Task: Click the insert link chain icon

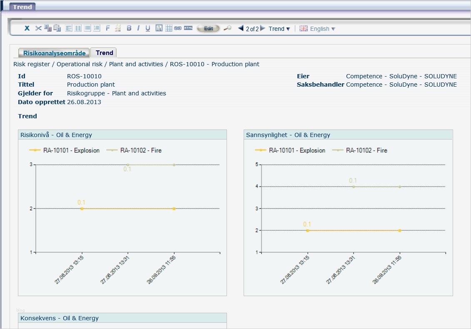Action: pos(178,28)
